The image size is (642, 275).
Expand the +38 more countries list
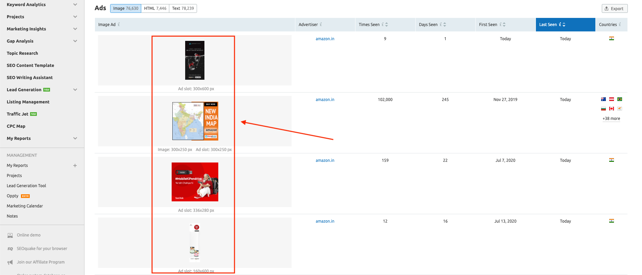pyautogui.click(x=611, y=119)
